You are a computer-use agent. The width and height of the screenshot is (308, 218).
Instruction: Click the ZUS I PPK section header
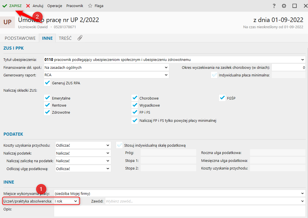(14, 48)
